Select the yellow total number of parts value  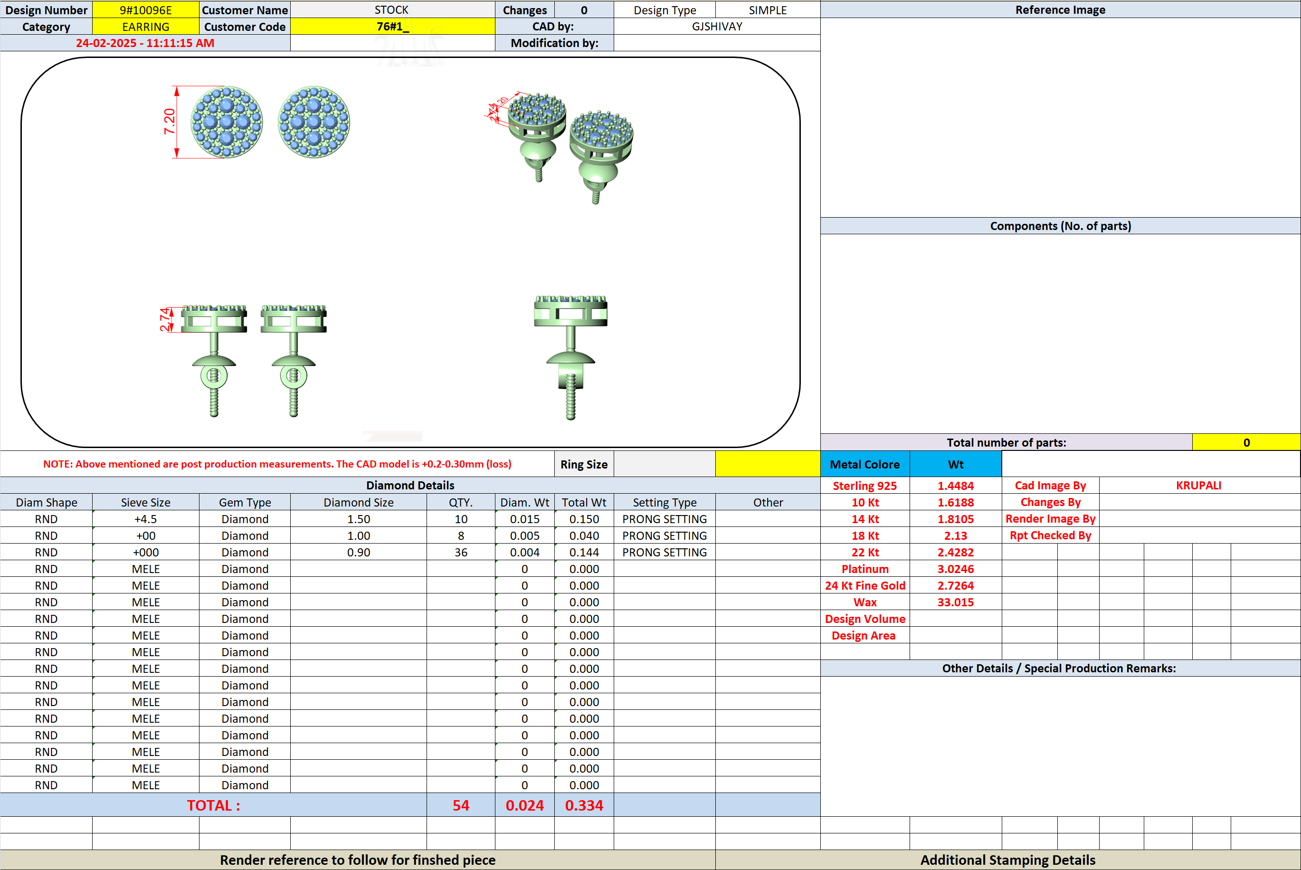pos(1246,442)
